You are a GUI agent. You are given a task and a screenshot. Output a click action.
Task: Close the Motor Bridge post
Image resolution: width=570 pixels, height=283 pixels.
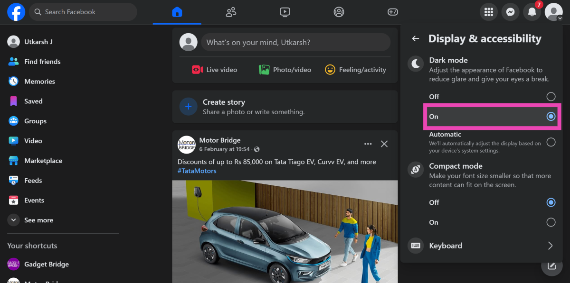click(384, 144)
